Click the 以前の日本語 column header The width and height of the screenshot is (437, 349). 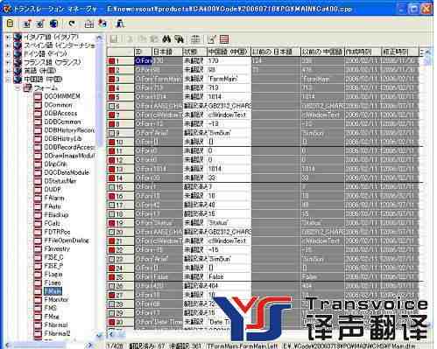tap(275, 52)
